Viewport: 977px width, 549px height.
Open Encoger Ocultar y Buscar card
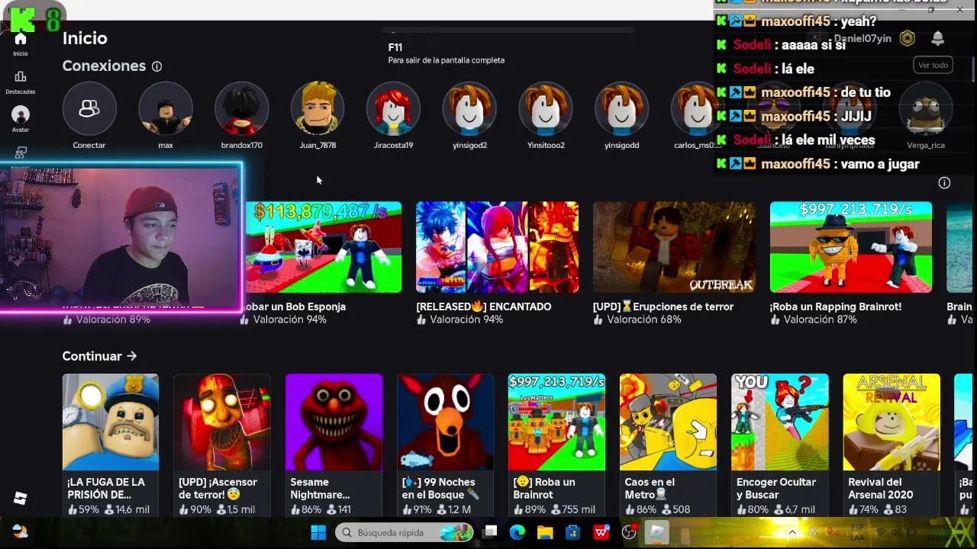click(x=780, y=445)
